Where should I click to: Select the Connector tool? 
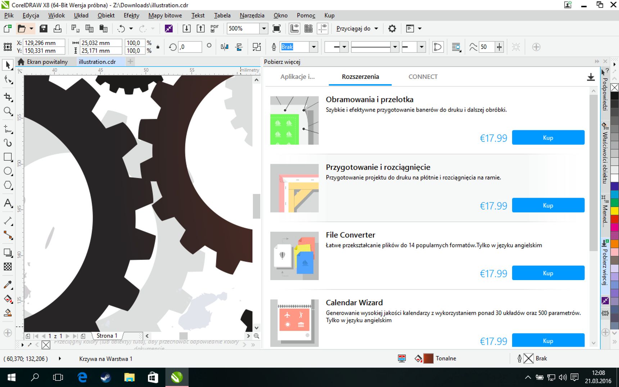pos(8,235)
